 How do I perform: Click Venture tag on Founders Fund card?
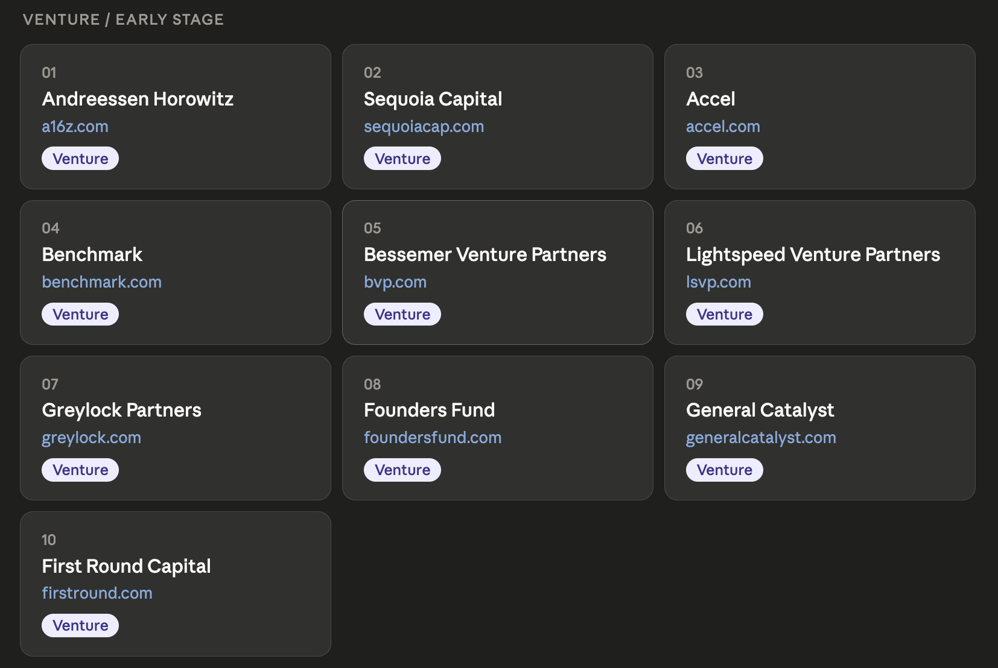coord(402,470)
